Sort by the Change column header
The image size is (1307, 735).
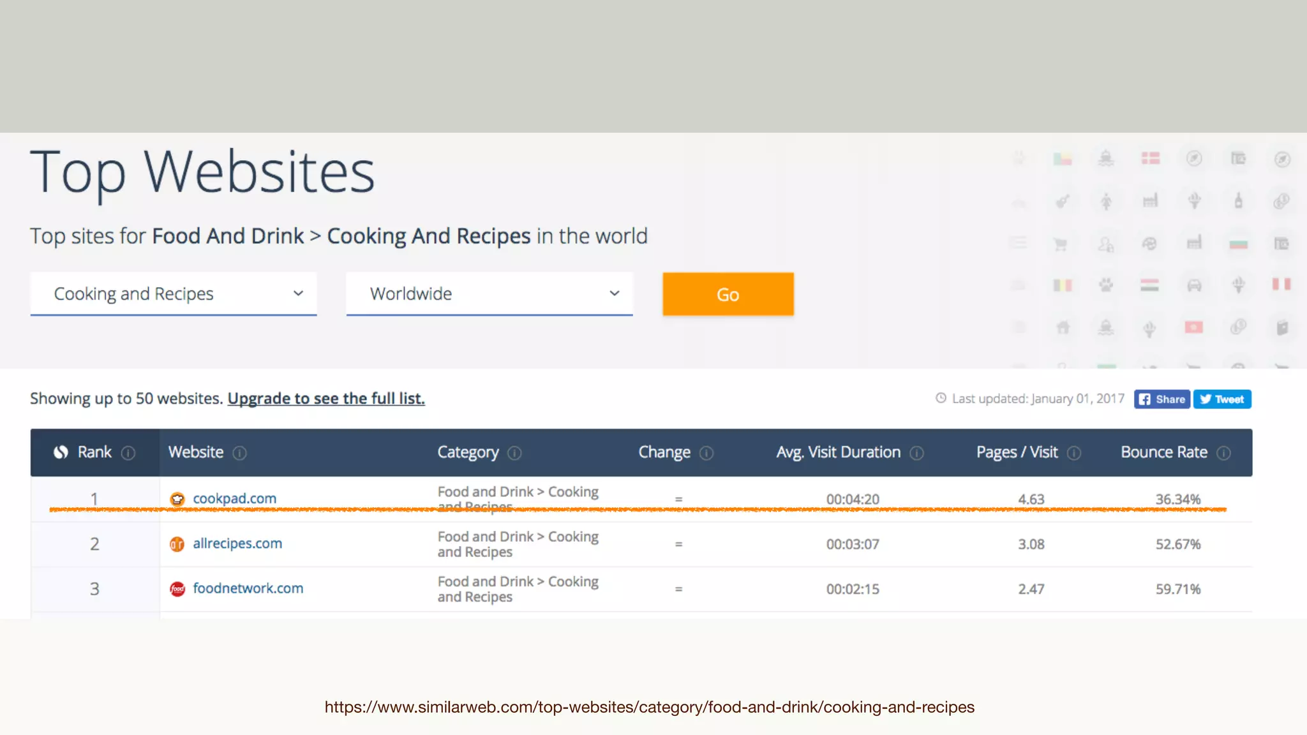(664, 452)
